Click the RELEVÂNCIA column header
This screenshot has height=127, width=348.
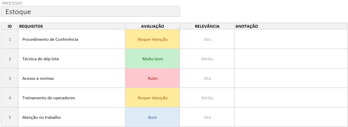point(207,26)
